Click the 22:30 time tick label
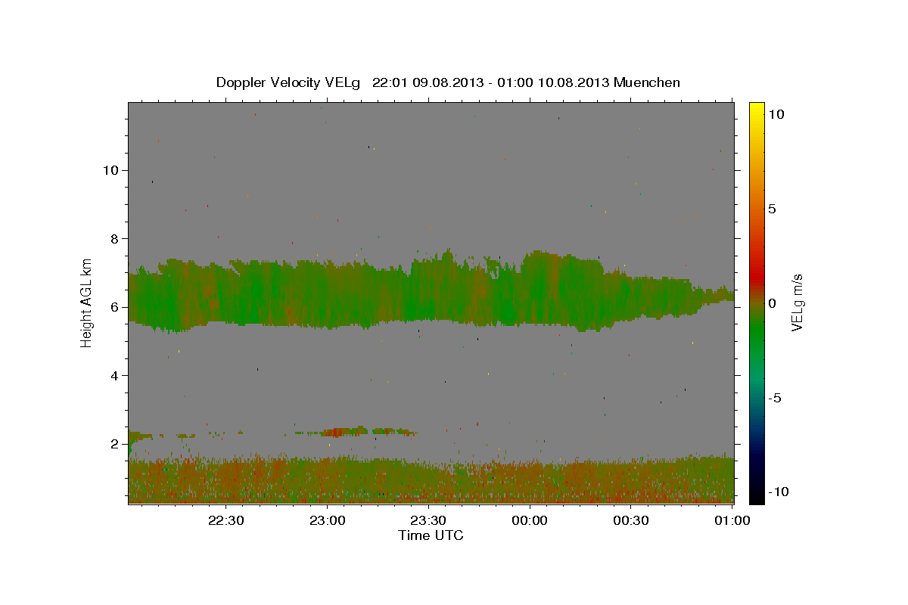The height and width of the screenshot is (605, 908). point(227,520)
